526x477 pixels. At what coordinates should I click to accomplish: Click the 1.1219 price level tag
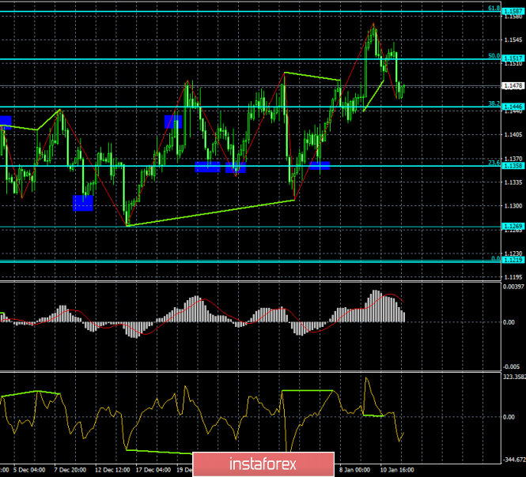pyautogui.click(x=513, y=260)
